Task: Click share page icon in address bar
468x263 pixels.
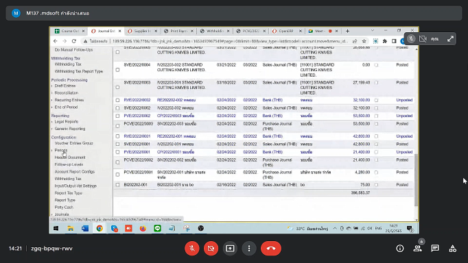Action: coord(355,41)
